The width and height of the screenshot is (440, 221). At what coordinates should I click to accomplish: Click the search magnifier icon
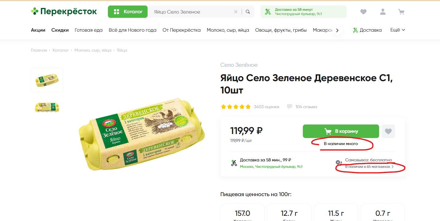coord(248,12)
